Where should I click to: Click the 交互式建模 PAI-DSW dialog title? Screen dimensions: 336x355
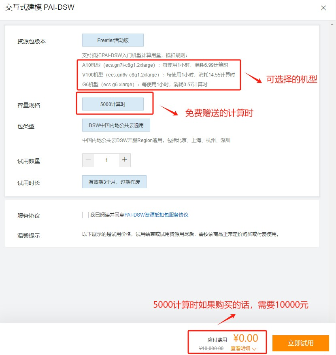(x=40, y=8)
